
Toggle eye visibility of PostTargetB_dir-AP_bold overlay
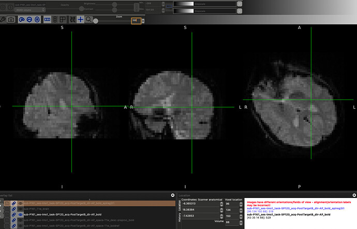21,214
